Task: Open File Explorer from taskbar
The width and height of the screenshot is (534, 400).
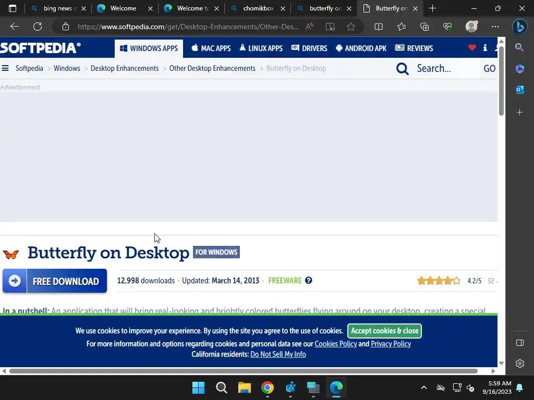Action: click(244, 387)
